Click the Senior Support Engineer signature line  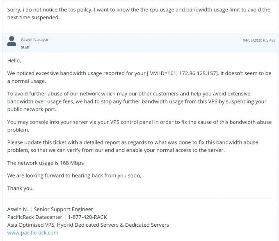[50, 209]
